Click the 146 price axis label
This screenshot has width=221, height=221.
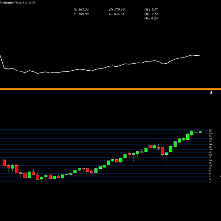[x=211, y=144]
